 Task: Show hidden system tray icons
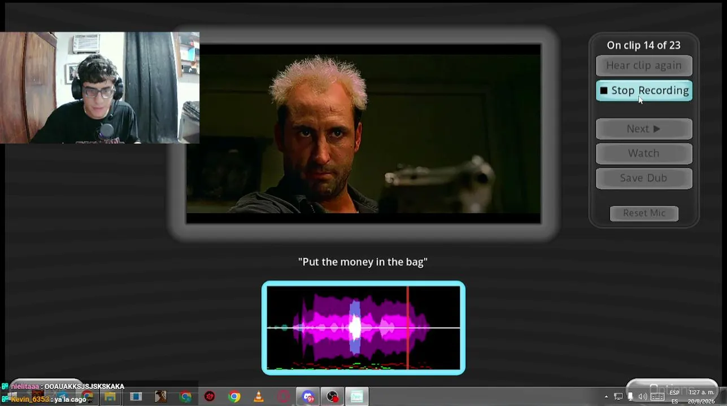coord(606,397)
